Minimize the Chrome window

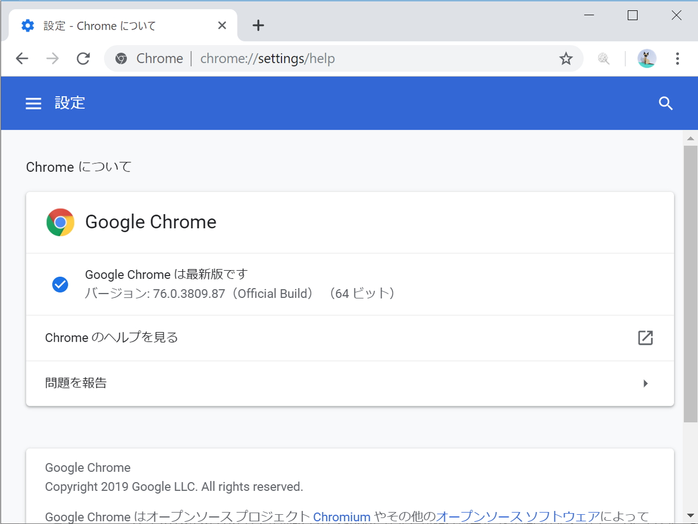589,15
